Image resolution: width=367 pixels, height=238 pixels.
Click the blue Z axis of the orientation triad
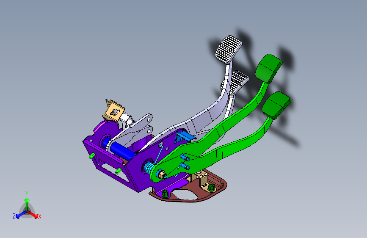[x=21, y=214]
